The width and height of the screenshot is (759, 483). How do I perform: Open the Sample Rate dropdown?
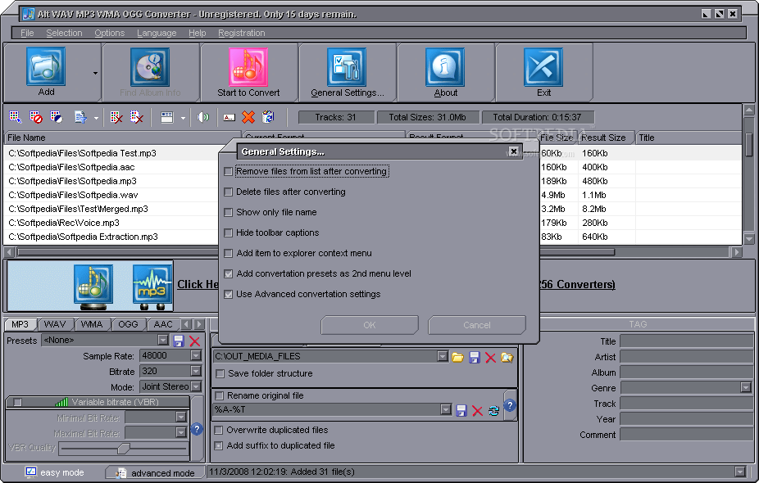pos(196,356)
